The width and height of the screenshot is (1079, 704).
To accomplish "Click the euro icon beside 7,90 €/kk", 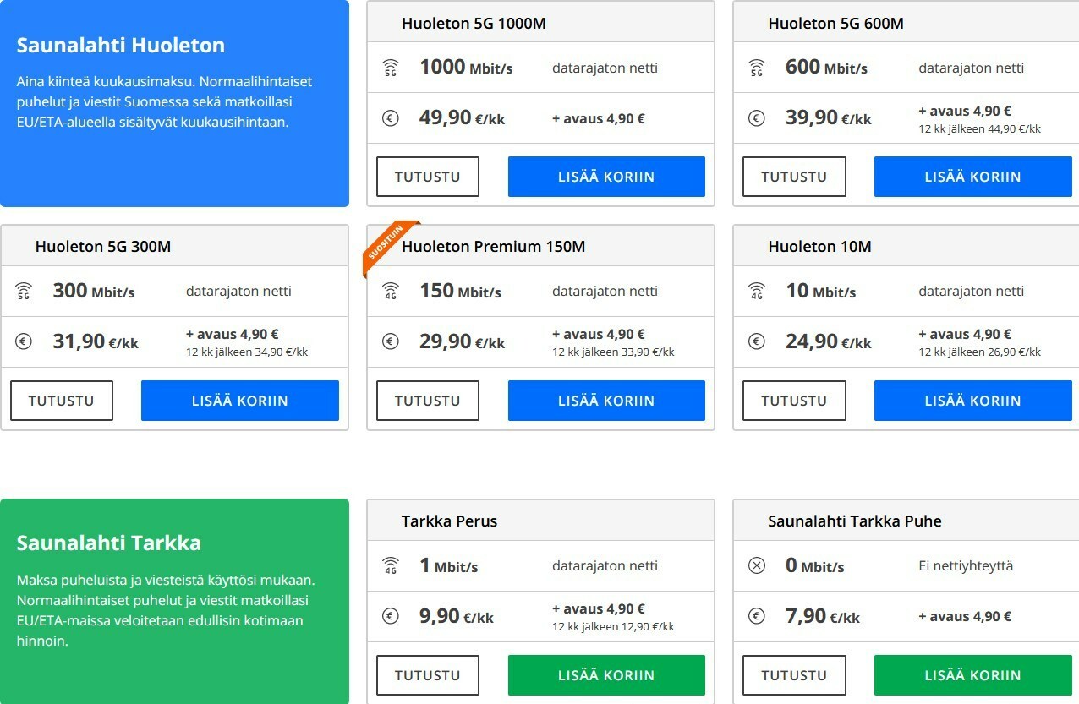I will [x=757, y=617].
